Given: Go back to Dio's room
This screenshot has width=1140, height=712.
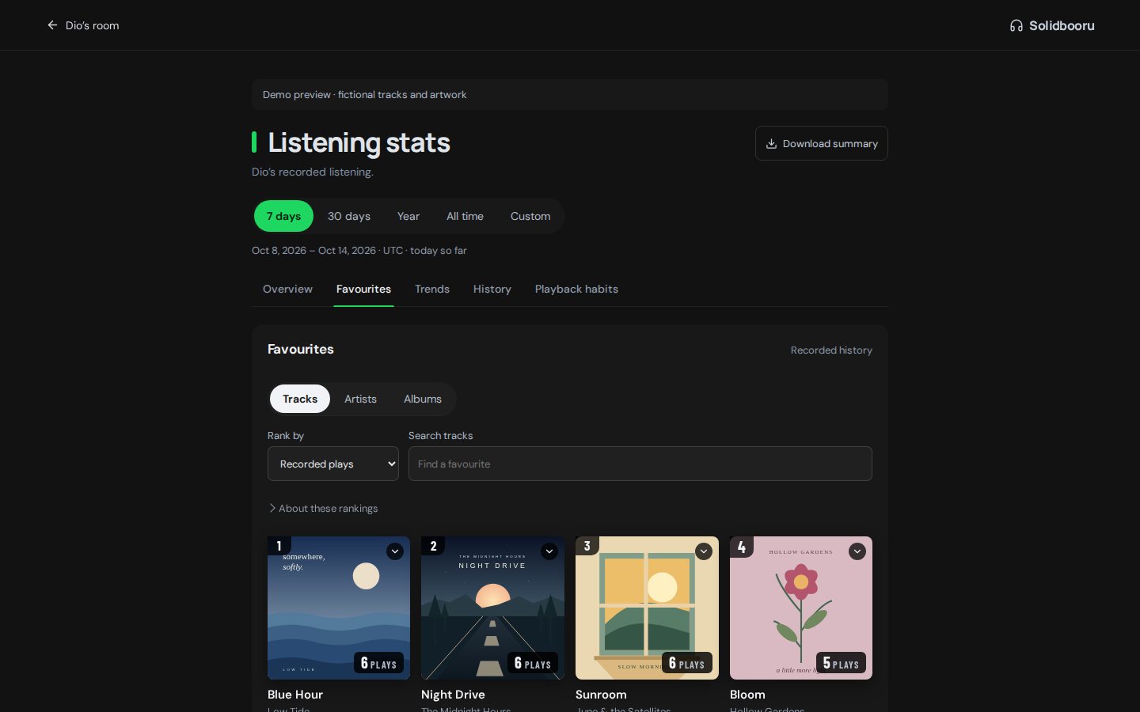Looking at the screenshot, I should coord(83,25).
